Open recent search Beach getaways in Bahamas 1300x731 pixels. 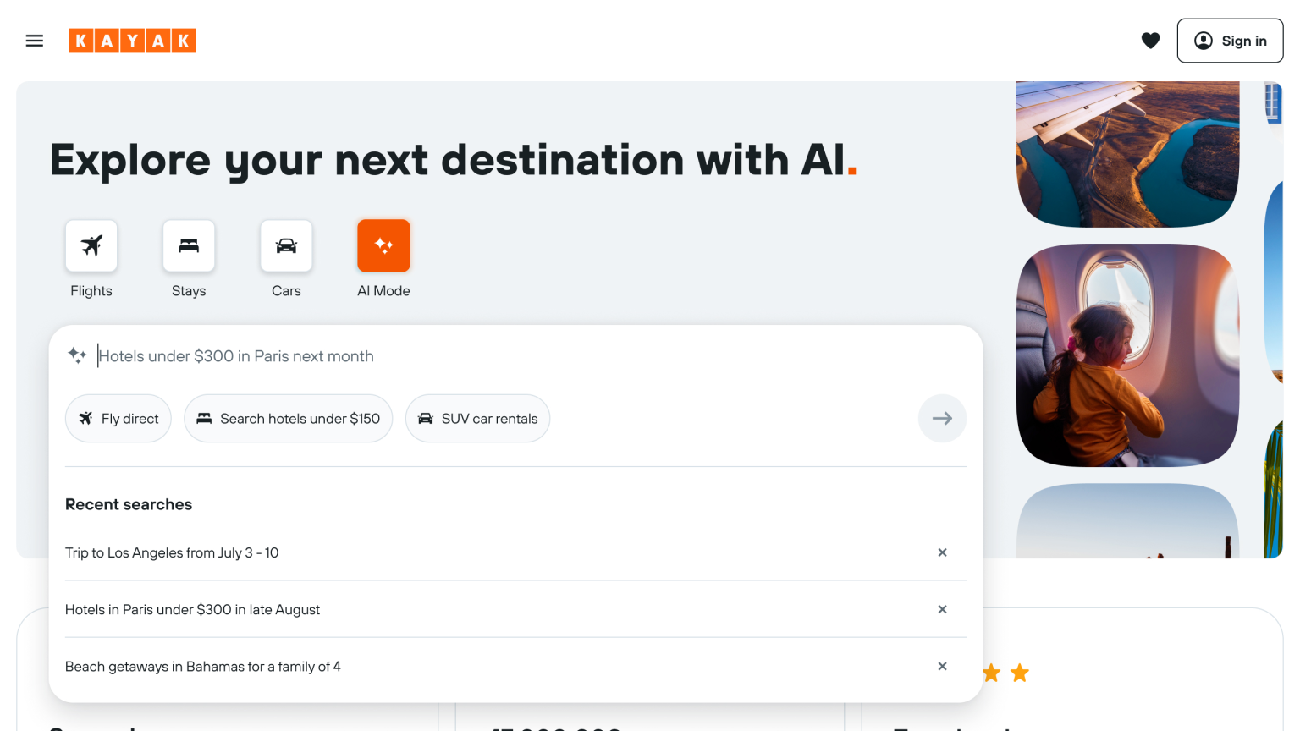click(x=203, y=667)
